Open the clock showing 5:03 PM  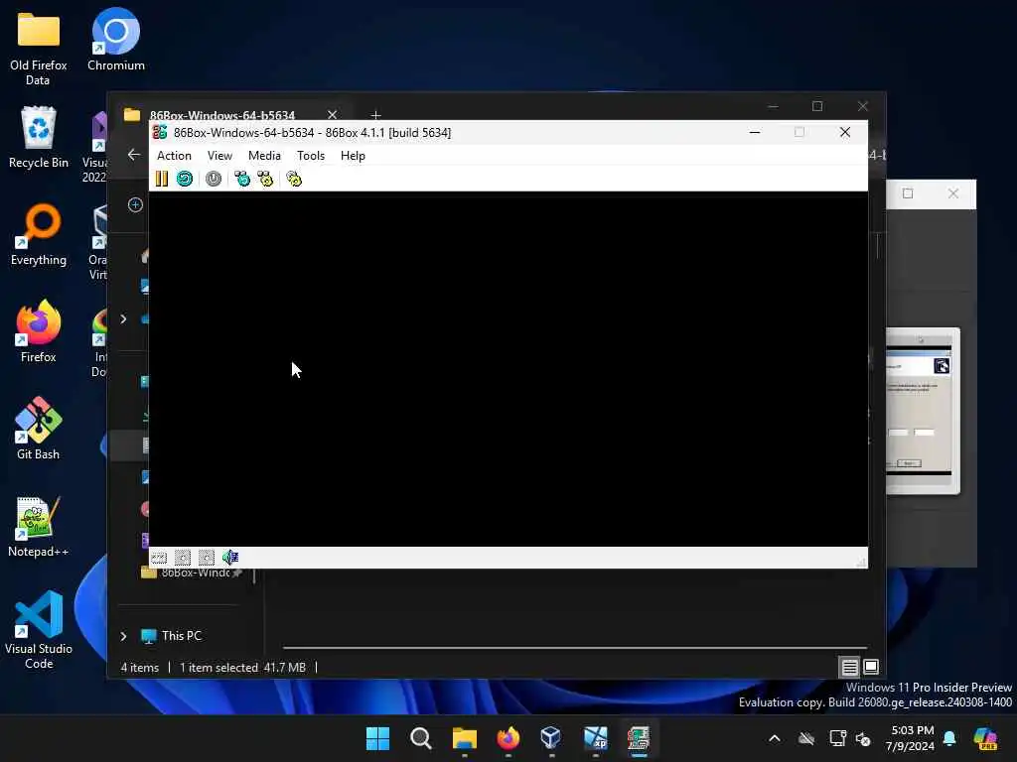pyautogui.click(x=911, y=738)
